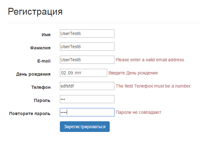
Task: Click the Телефон must be a number error
Action: pos(153,86)
